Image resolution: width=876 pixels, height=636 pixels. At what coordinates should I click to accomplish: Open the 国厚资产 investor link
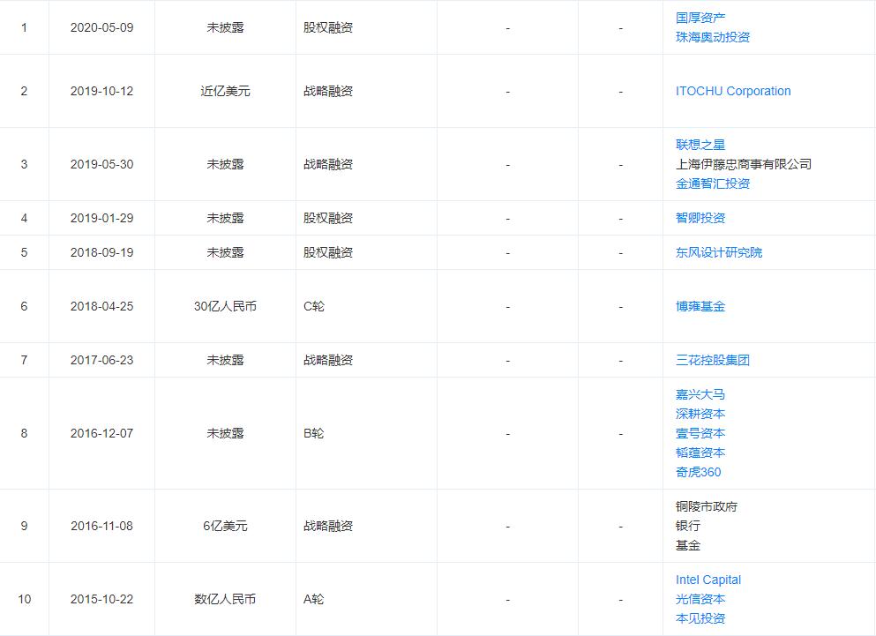700,18
